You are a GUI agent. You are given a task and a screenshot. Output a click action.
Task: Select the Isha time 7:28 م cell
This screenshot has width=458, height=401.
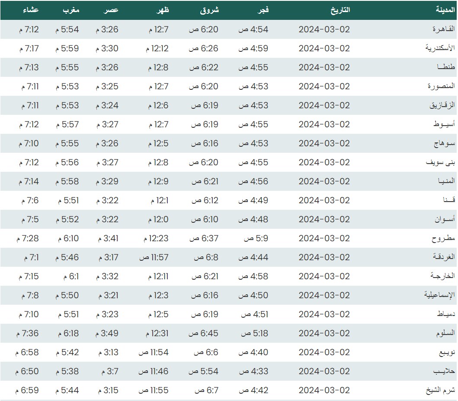click(x=27, y=238)
